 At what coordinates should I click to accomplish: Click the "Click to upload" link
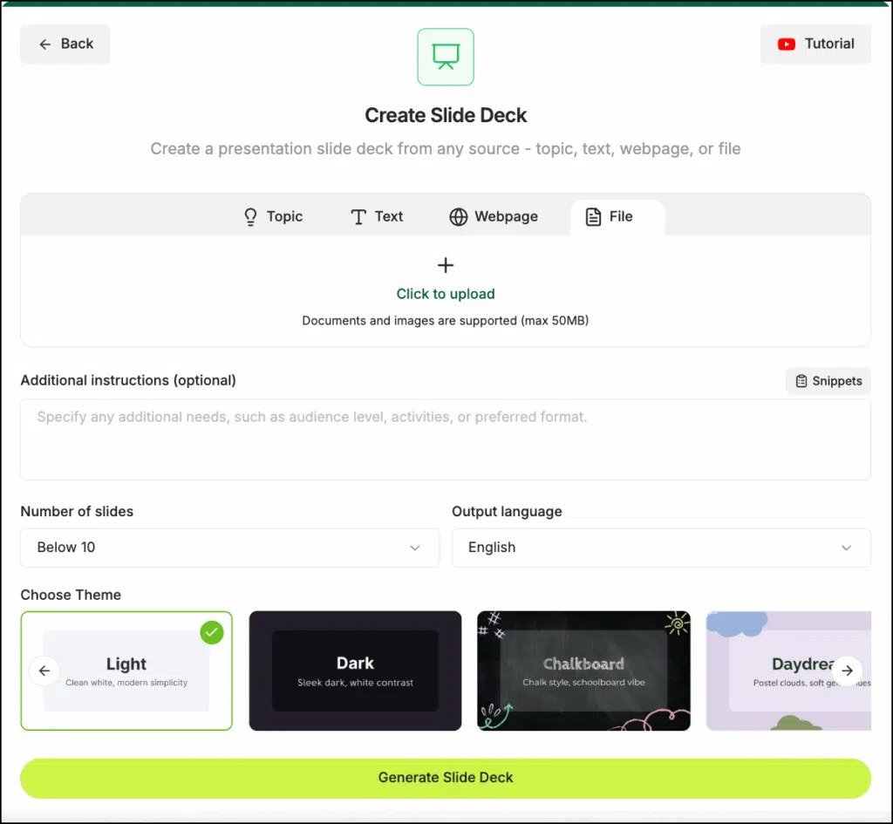(x=446, y=294)
